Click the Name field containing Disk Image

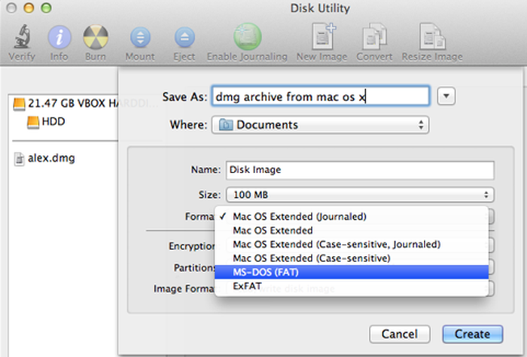(x=360, y=169)
